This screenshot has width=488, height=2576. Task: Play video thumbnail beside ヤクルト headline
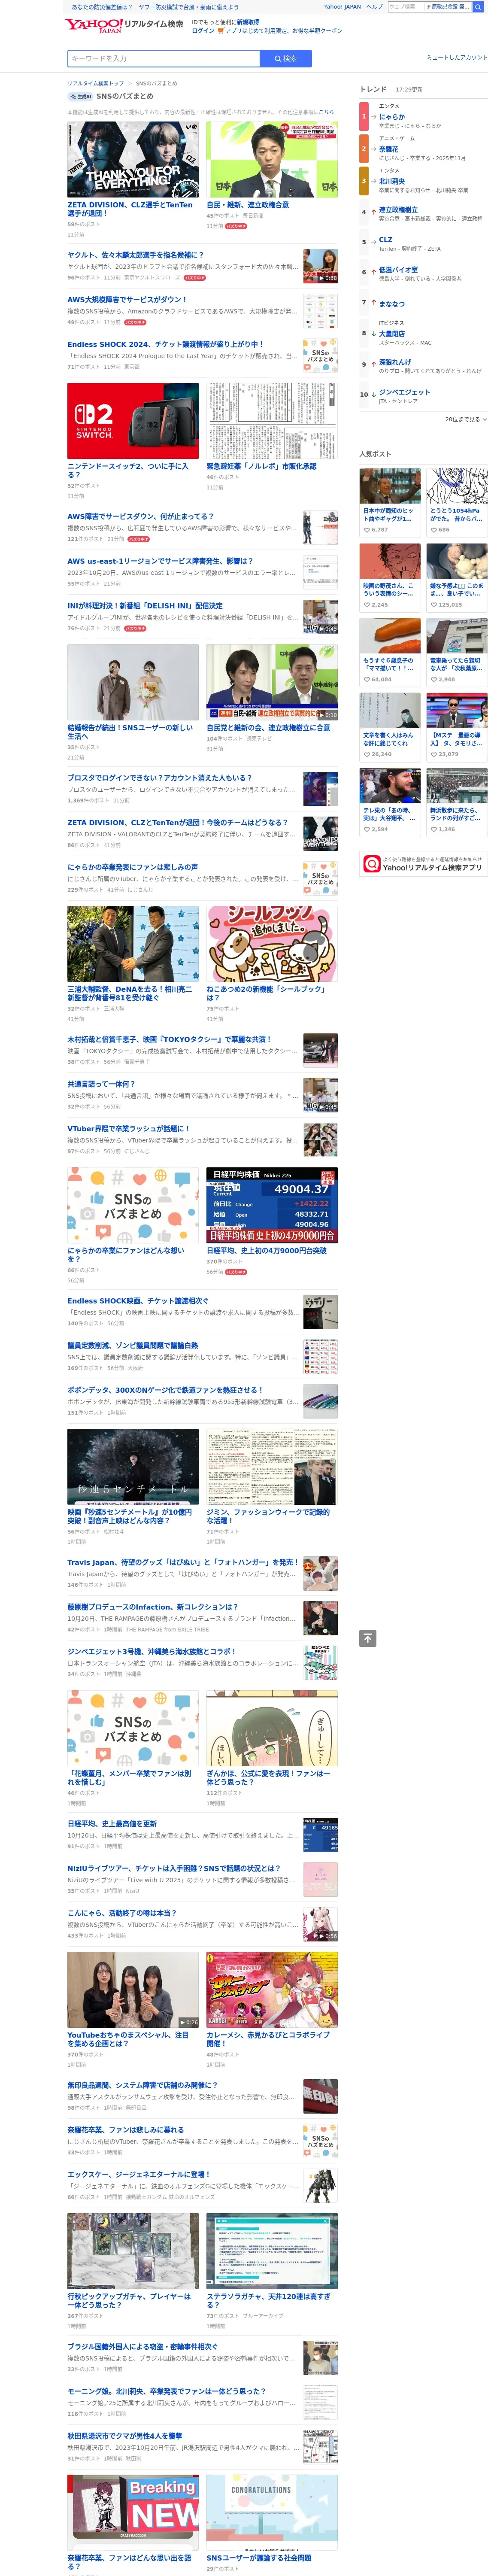pos(320,266)
